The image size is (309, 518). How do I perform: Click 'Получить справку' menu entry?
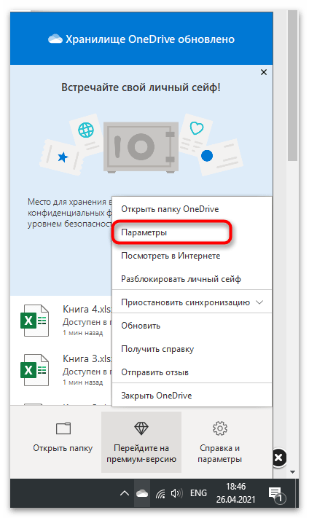click(192, 349)
